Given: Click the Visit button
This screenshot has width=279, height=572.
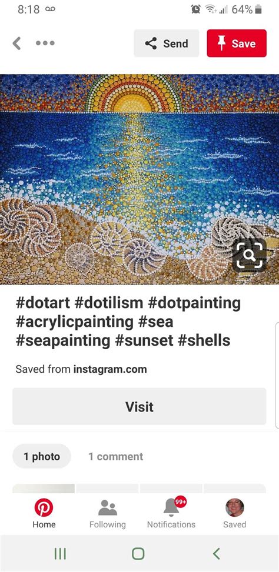Looking at the screenshot, I should click(x=139, y=406).
